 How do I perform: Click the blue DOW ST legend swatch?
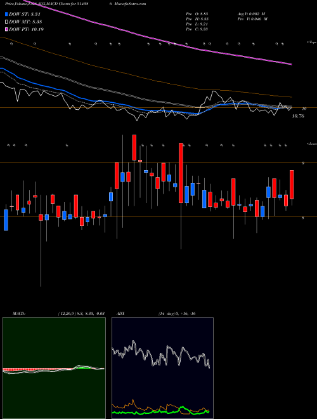coord(6,14)
